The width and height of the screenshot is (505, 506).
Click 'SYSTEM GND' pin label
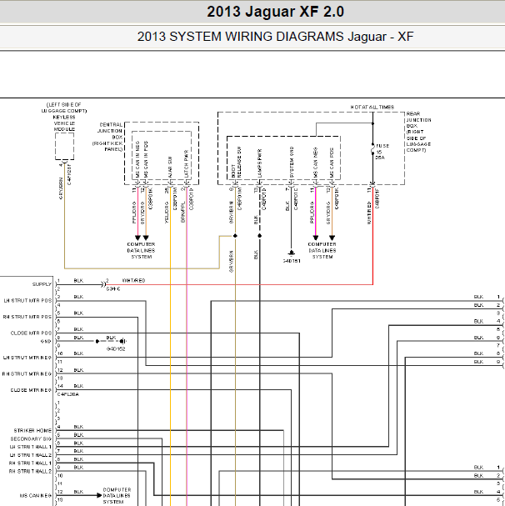pyautogui.click(x=292, y=162)
